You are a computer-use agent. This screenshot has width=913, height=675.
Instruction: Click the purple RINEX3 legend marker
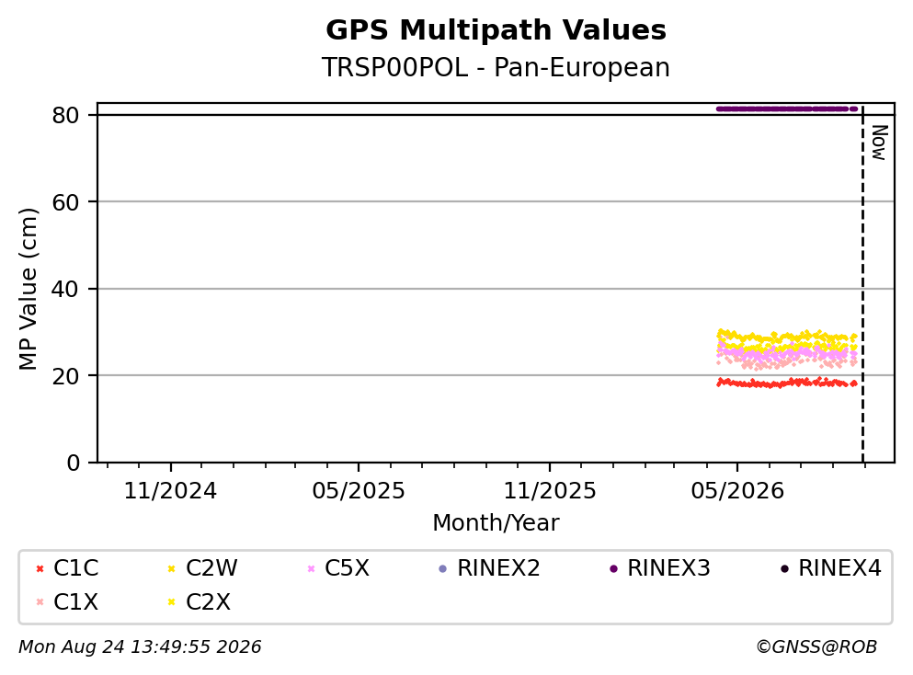[x=613, y=569]
